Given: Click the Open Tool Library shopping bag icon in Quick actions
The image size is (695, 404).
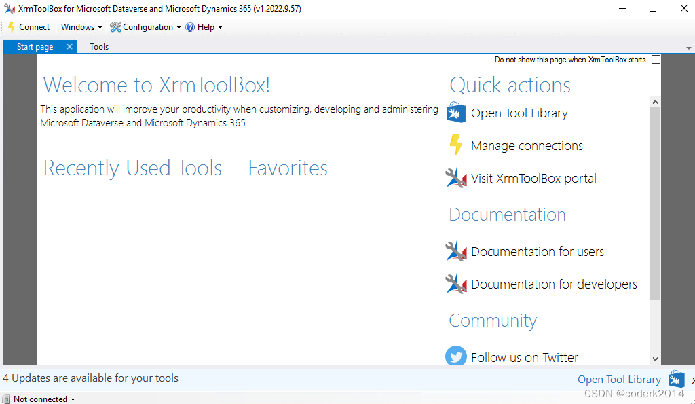Looking at the screenshot, I should coord(455,113).
